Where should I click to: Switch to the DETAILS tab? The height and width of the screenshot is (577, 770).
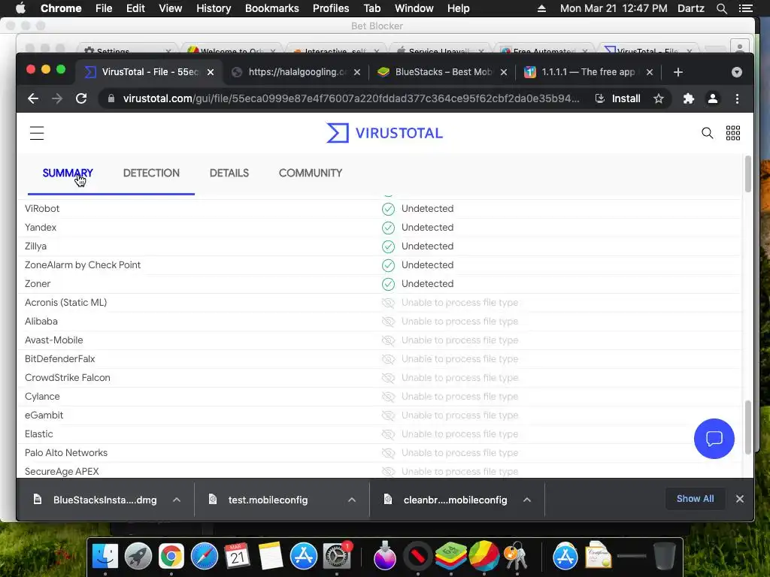229,174
